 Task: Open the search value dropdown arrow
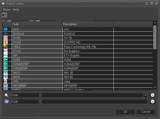pyautogui.click(x=145, y=95)
